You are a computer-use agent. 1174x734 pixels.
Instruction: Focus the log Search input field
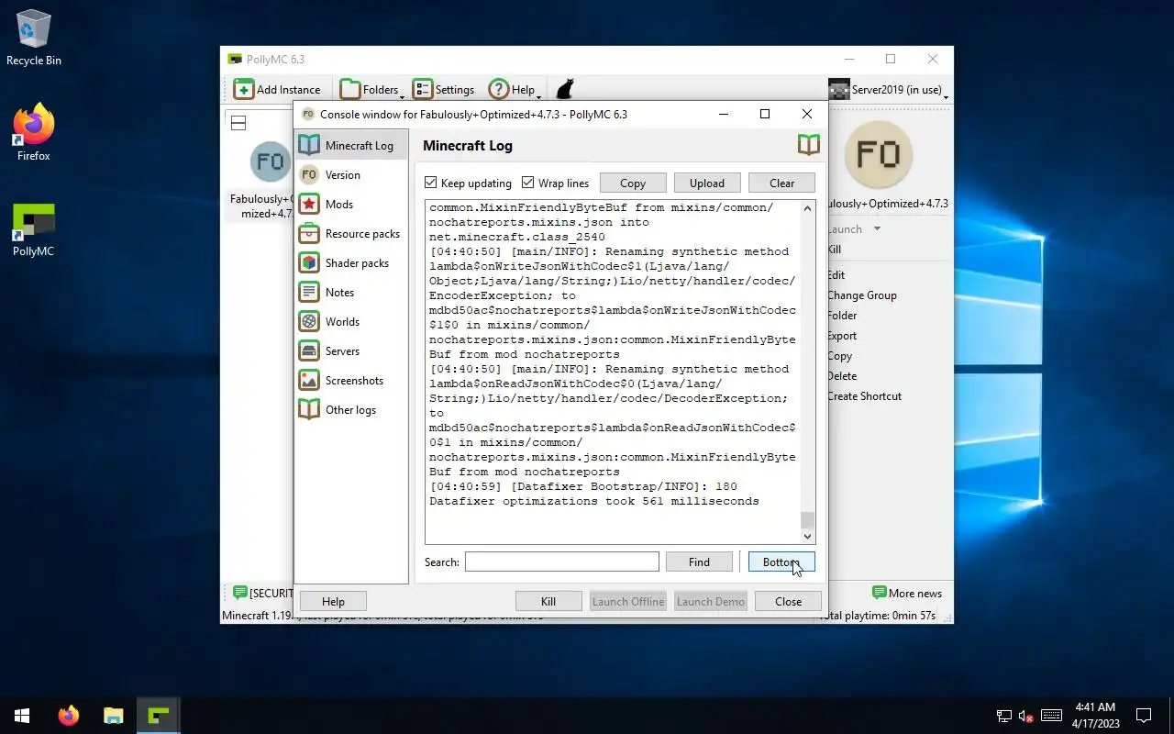(x=561, y=562)
